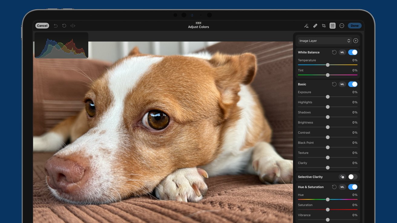The image size is (397, 223).
Task: Open the Image Layer dropdown
Action: pos(324,41)
